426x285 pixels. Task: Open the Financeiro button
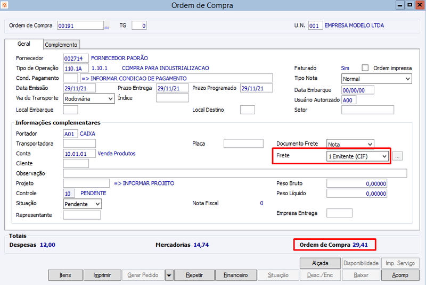[235, 275]
